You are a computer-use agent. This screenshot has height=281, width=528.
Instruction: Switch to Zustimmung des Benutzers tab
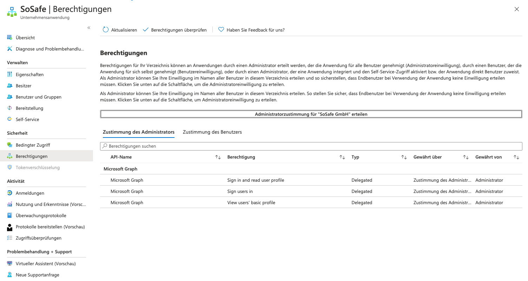pos(212,132)
